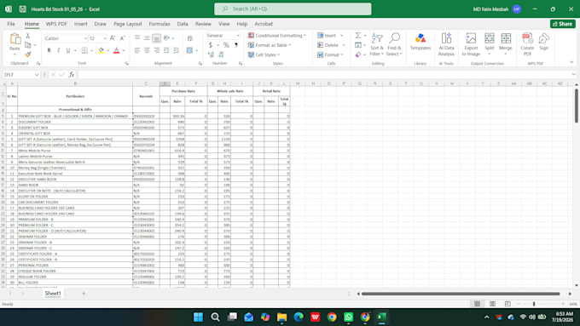Toggle Align Left for the cell text

click(x=137, y=50)
